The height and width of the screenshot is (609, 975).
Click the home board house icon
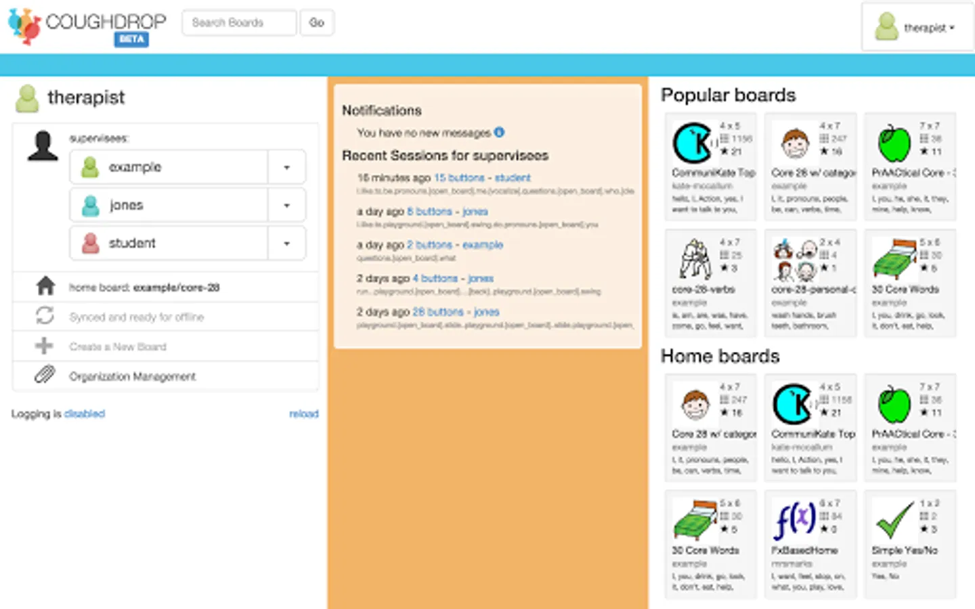pos(45,286)
